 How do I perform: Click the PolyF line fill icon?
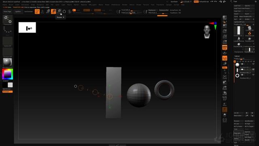pyautogui.click(x=225, y=99)
